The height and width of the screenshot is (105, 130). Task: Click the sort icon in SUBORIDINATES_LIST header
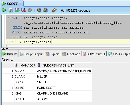39,65
